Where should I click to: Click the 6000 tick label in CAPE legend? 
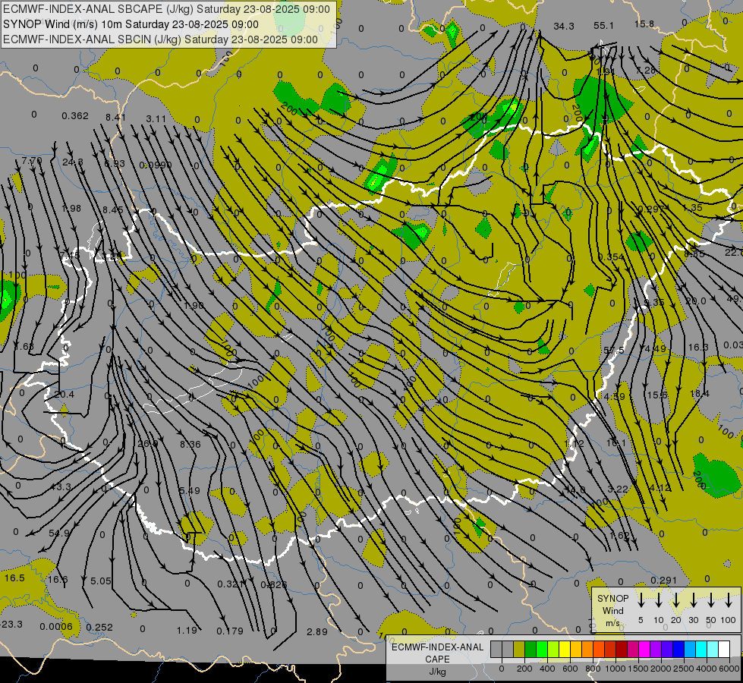point(729,669)
